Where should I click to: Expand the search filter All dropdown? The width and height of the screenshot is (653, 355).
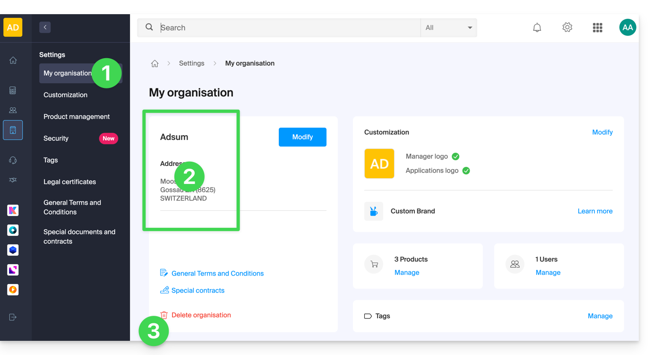click(x=448, y=28)
